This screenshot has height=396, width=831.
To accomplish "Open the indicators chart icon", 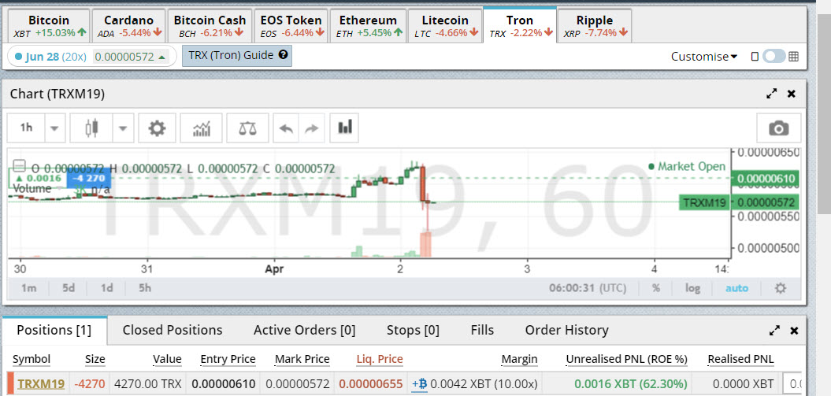I will 202,128.
